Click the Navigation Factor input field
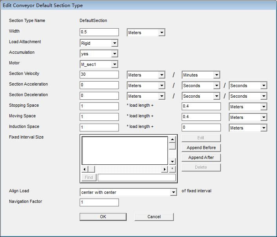This screenshot has height=237, width=277. coord(99,202)
